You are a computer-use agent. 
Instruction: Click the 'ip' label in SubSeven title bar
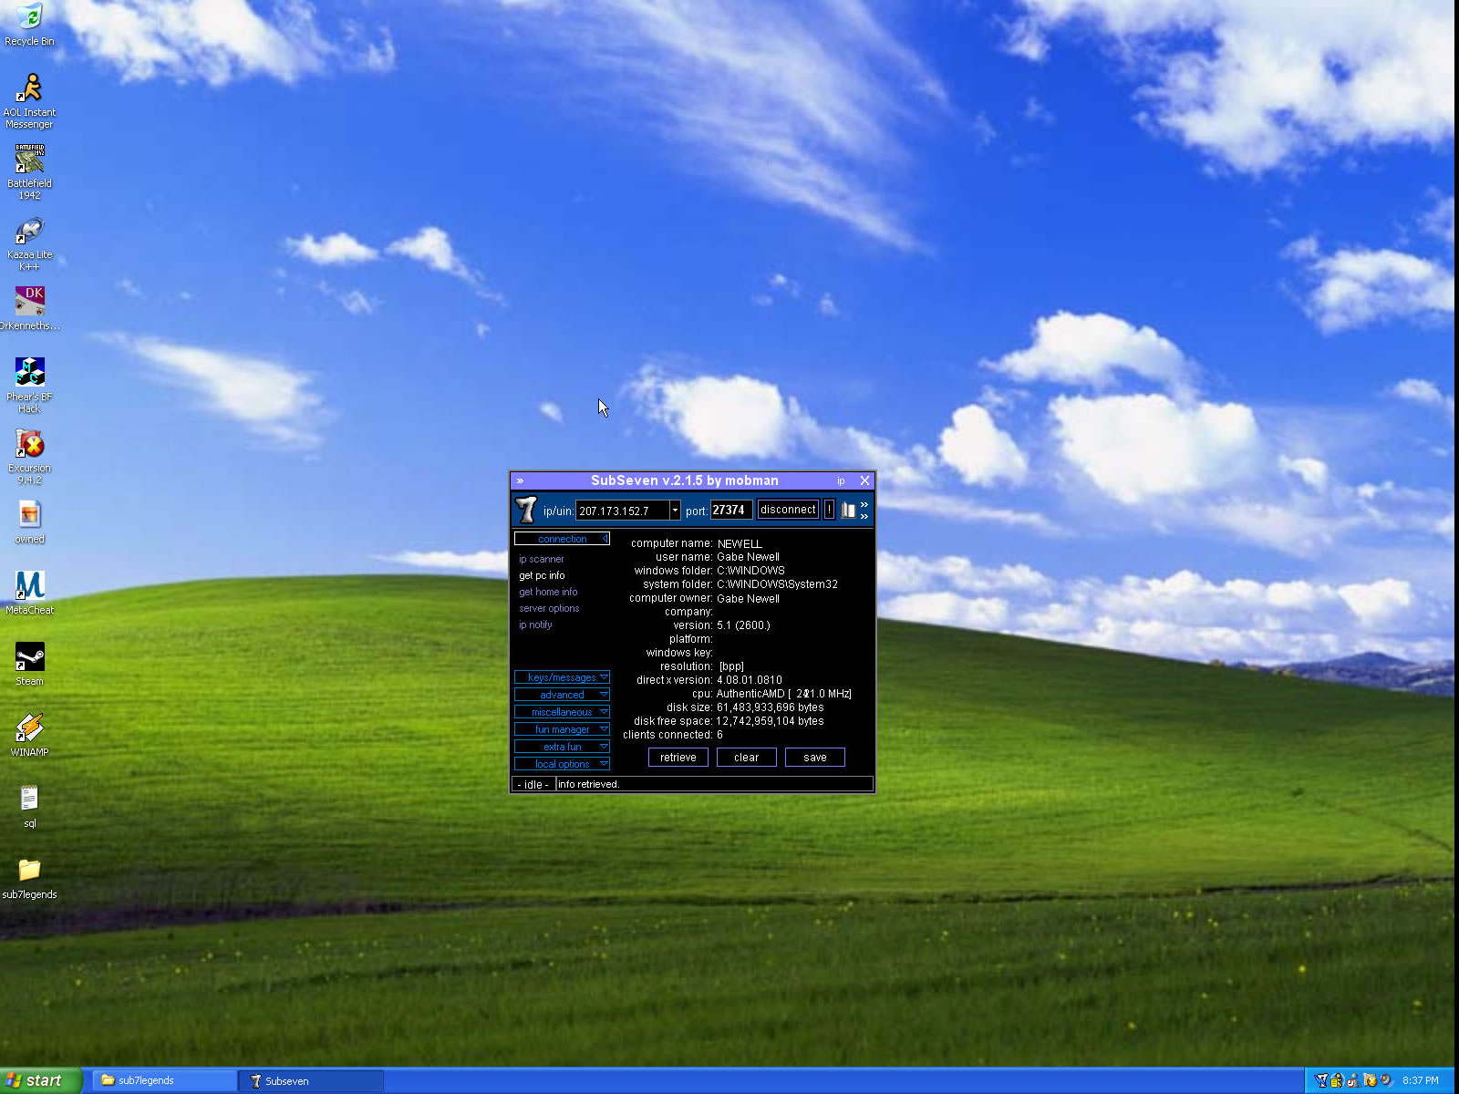tap(841, 481)
